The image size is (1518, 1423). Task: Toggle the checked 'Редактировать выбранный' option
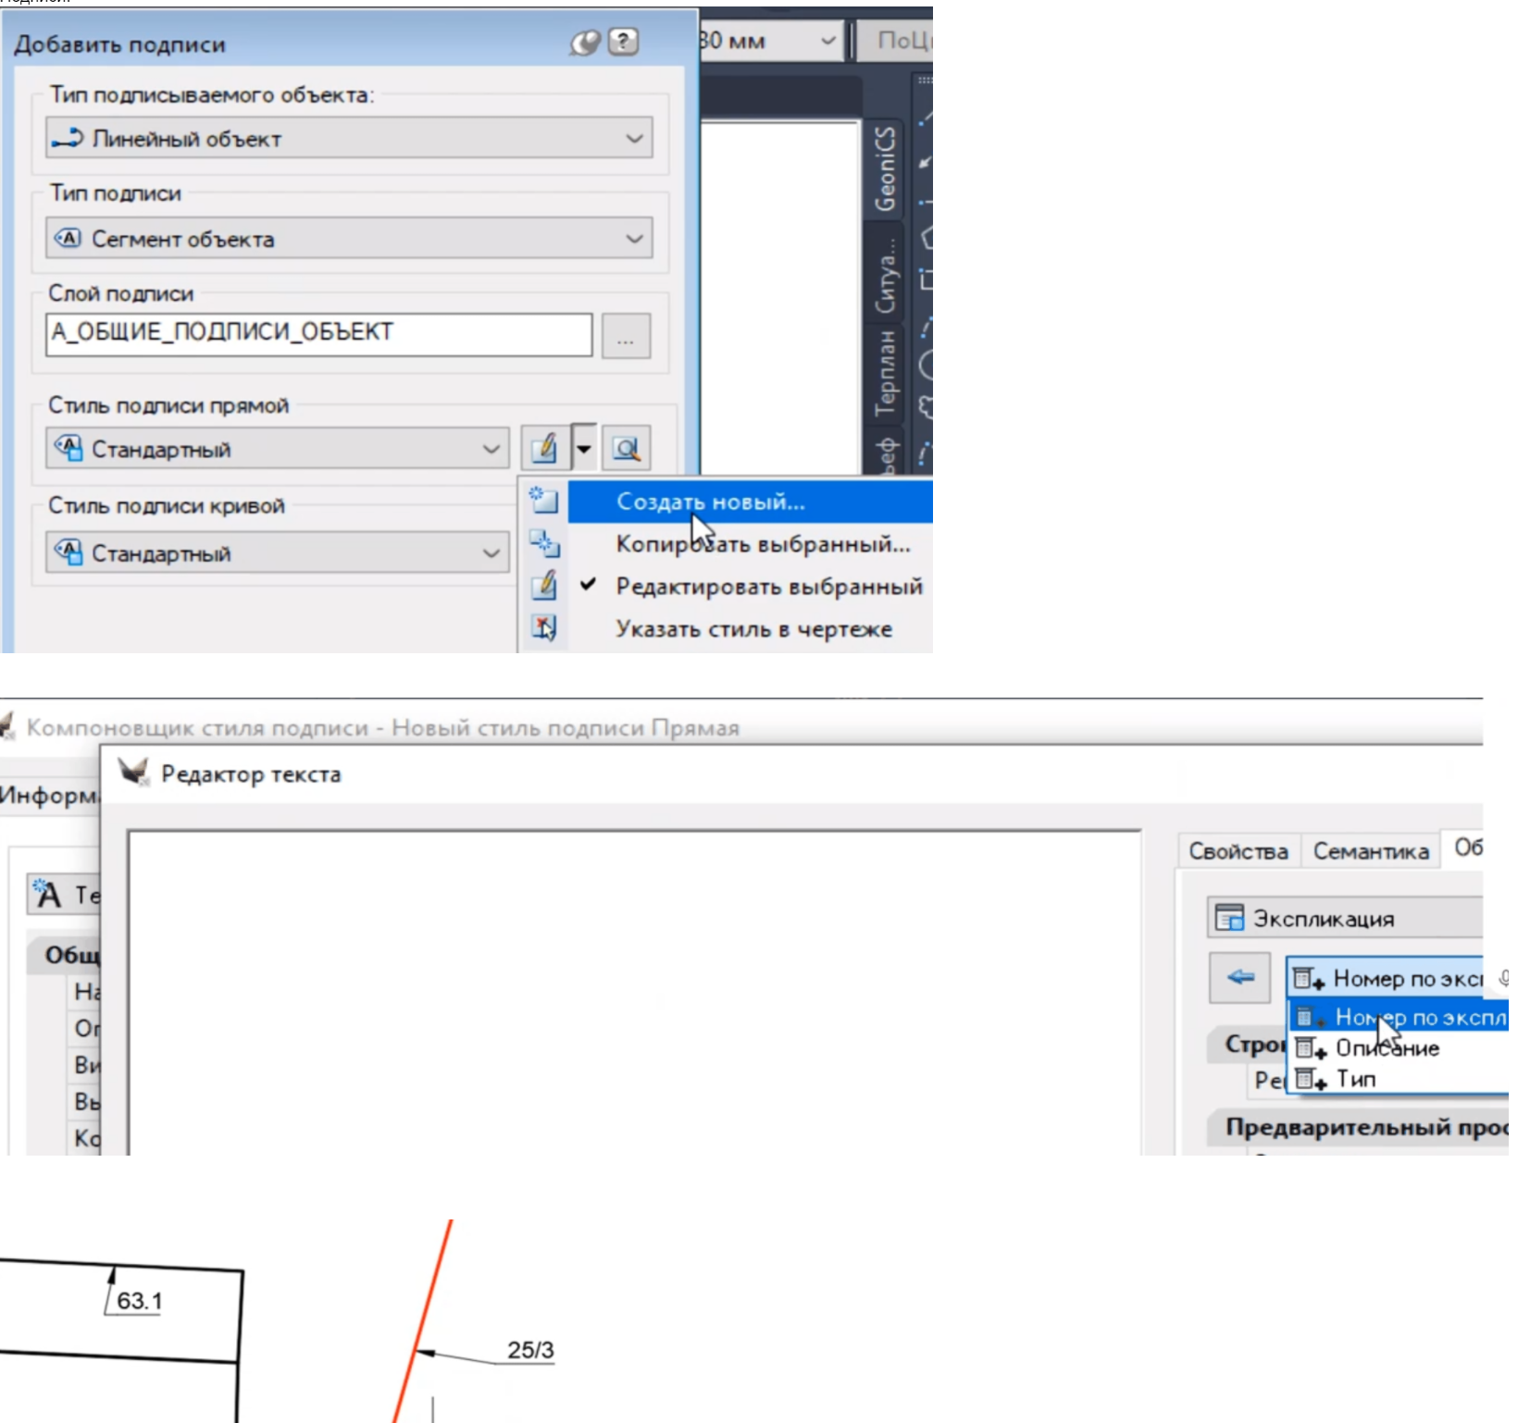click(x=768, y=587)
